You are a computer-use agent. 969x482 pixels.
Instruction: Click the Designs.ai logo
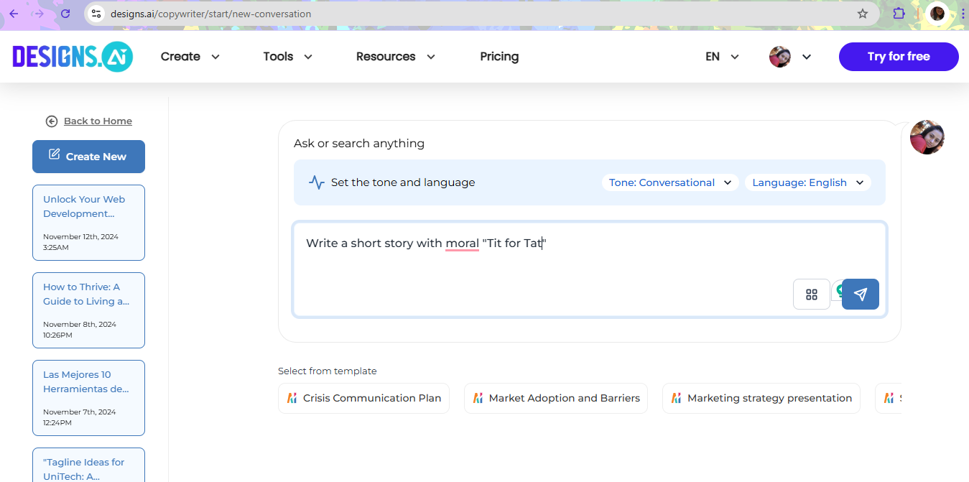coord(71,56)
